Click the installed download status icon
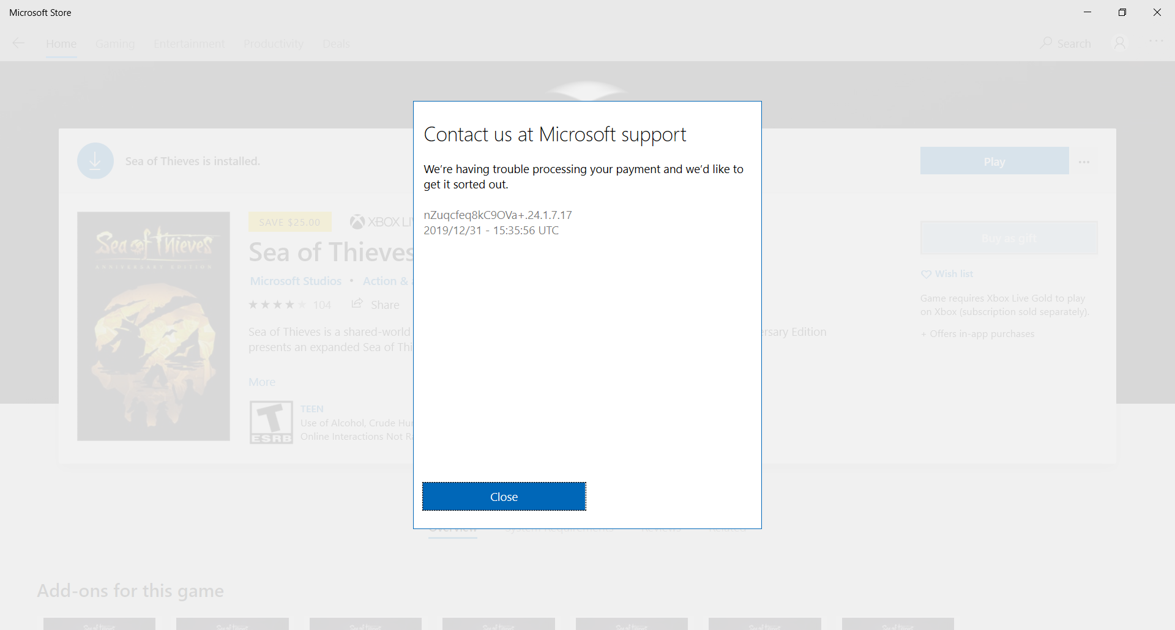This screenshot has height=630, width=1175. (95, 161)
